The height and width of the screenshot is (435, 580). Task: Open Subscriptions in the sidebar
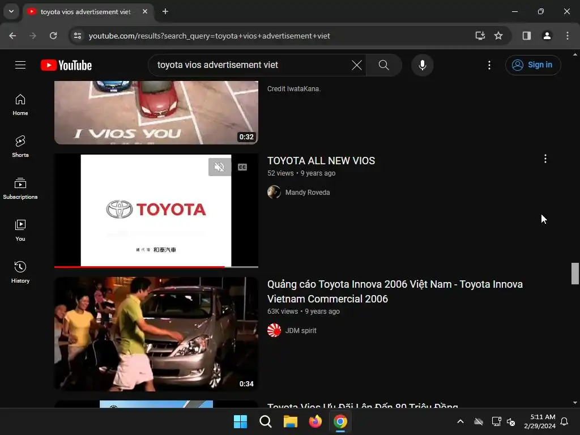pyautogui.click(x=20, y=189)
